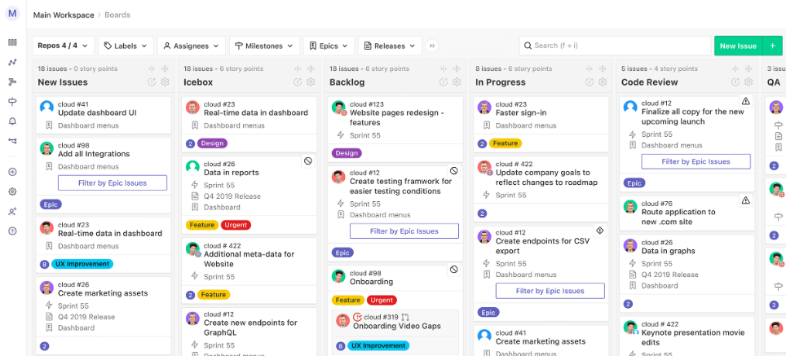The height and width of the screenshot is (356, 786).
Task: Click the blocked icon on the Onboarding card
Action: [x=453, y=270]
